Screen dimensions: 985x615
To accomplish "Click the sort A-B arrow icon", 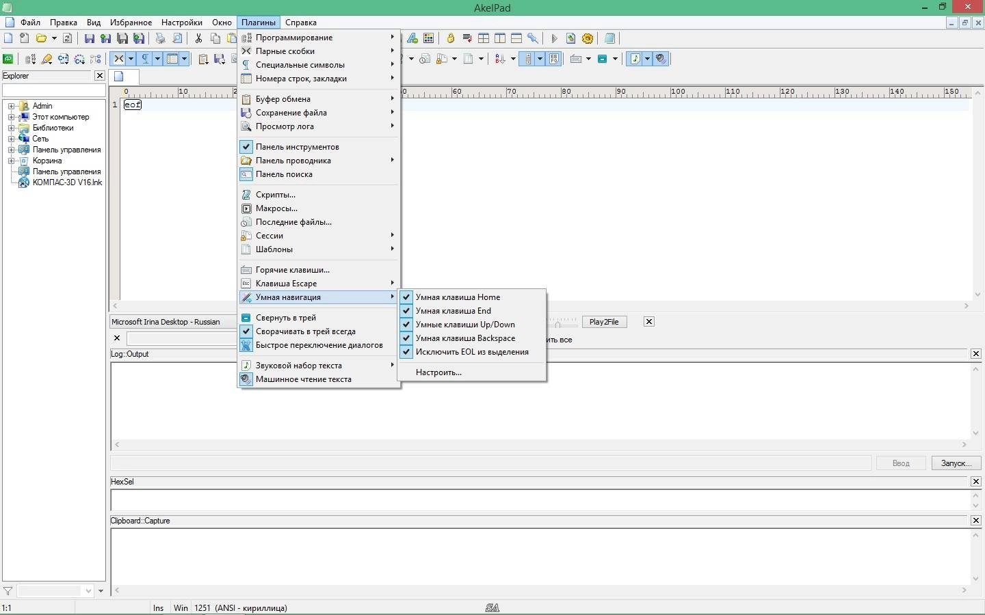I will [500, 59].
